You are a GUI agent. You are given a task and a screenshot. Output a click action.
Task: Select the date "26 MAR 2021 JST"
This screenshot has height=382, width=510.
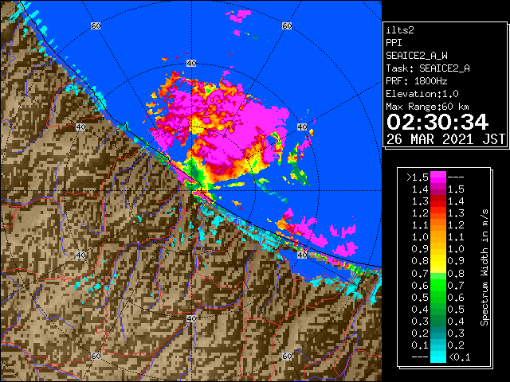click(x=445, y=139)
